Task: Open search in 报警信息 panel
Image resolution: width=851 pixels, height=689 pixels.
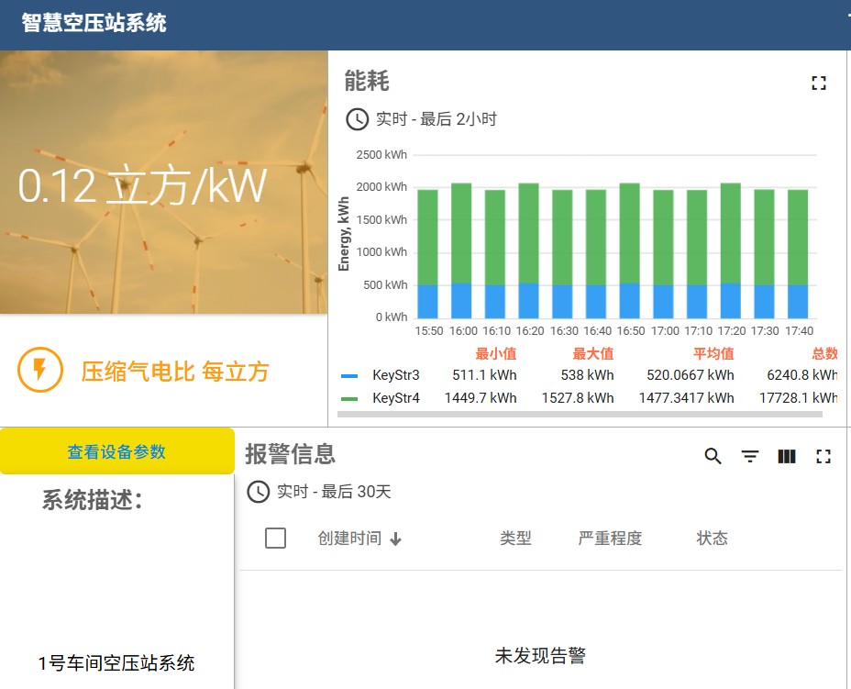Action: coord(713,456)
